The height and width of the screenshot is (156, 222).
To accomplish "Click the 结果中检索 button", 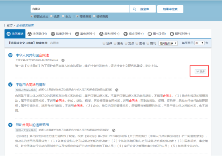I will [x=170, y=9].
